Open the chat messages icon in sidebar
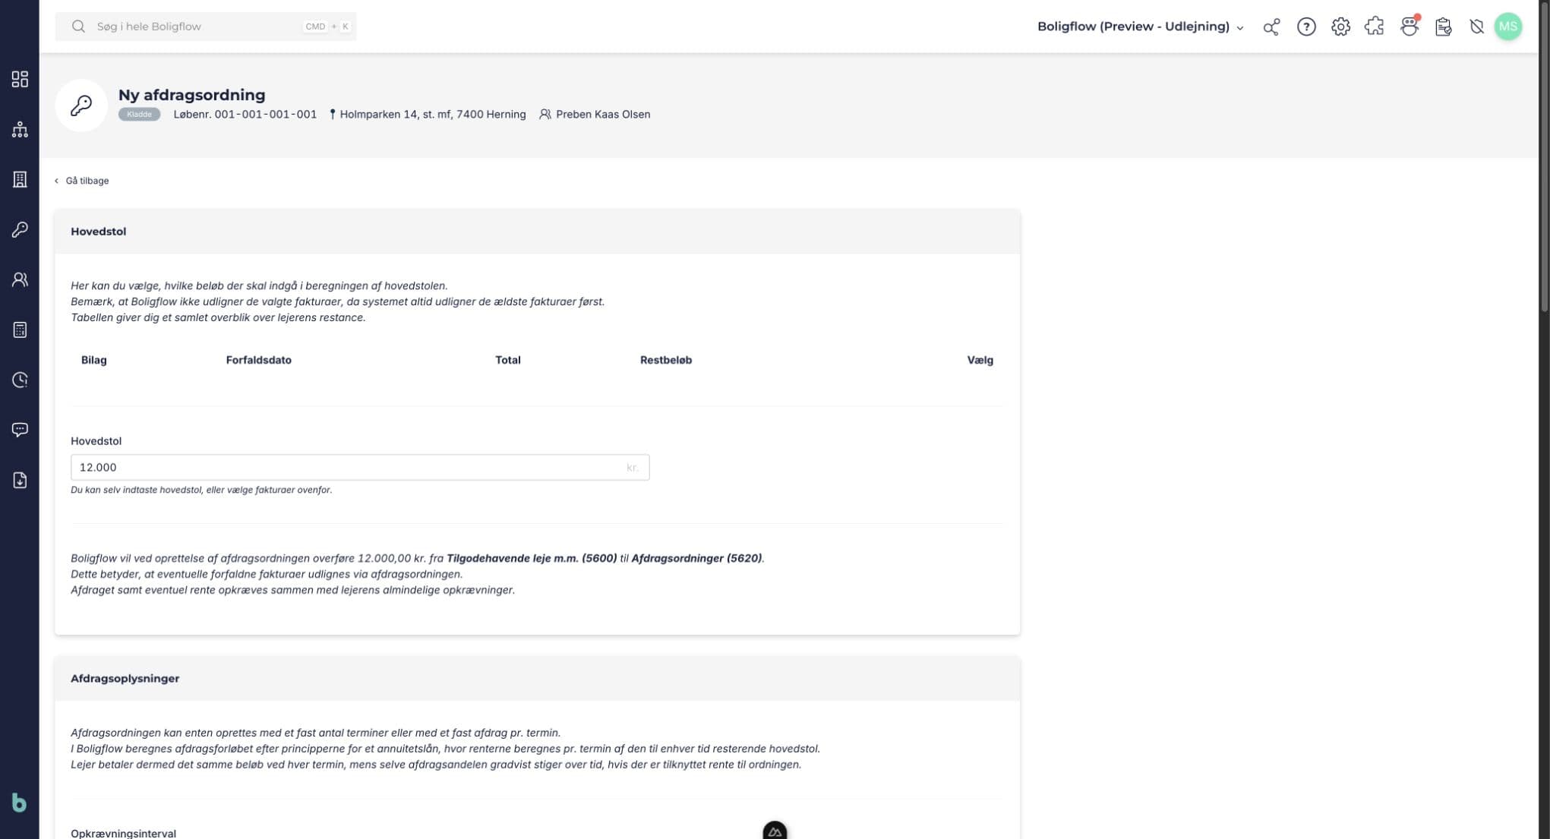Screen dimensions: 1550x839 pyautogui.click(x=20, y=430)
